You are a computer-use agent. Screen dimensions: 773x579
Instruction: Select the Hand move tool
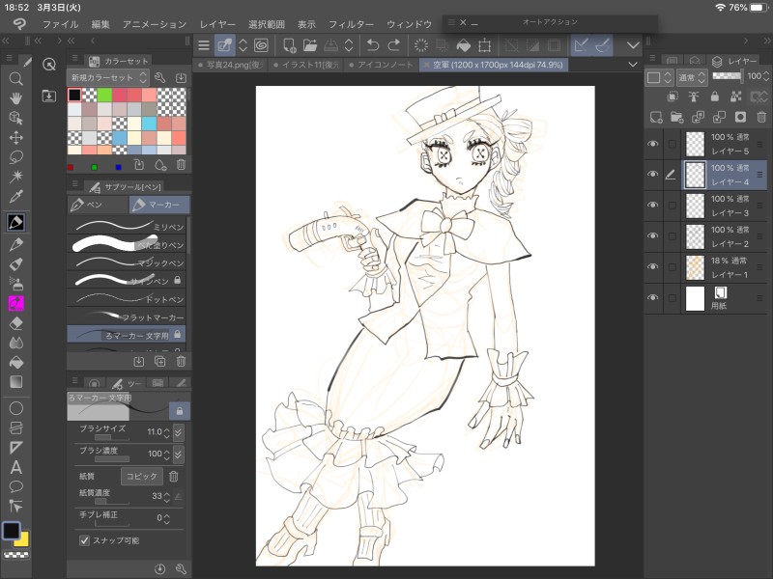(15, 98)
